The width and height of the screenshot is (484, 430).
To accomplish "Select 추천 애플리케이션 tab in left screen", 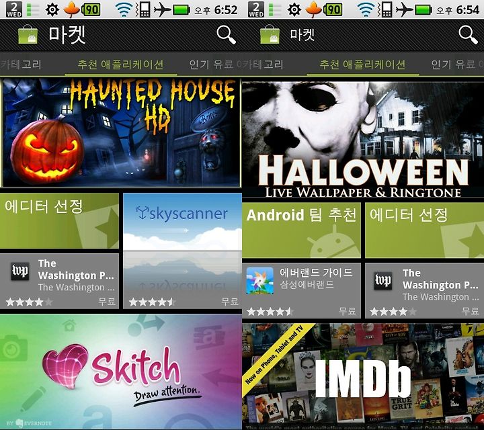I will [120, 64].
